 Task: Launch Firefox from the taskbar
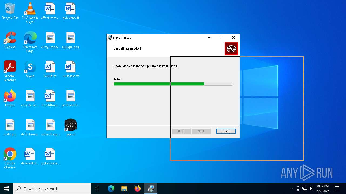pos(138,189)
